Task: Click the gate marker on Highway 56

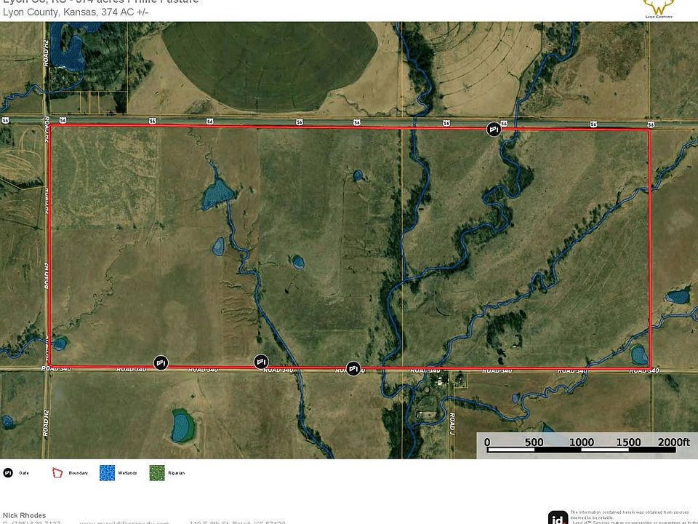Action: click(x=494, y=129)
